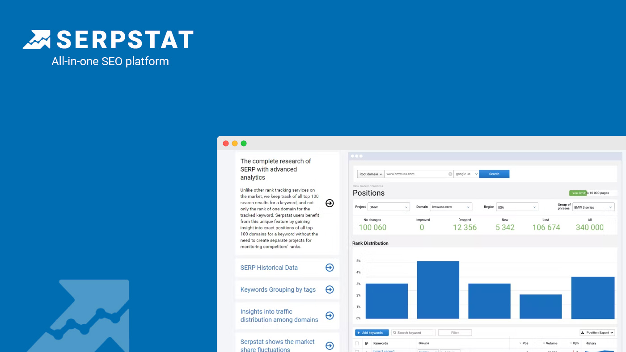This screenshot has height=352, width=626.
Task: Click the Positions page heading
Action: (368, 193)
